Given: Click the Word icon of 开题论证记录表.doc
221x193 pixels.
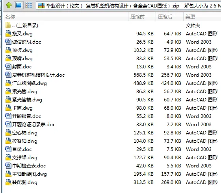Looking at the screenshot, I should pos(8,124).
